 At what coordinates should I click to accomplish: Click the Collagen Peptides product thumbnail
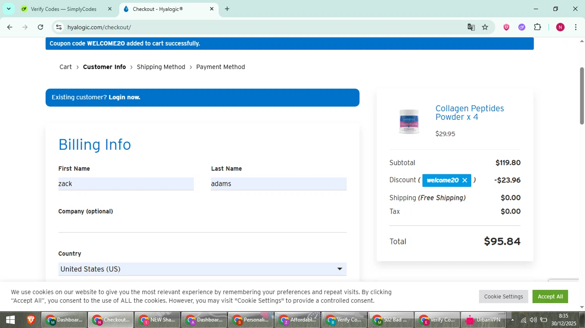[409, 121]
